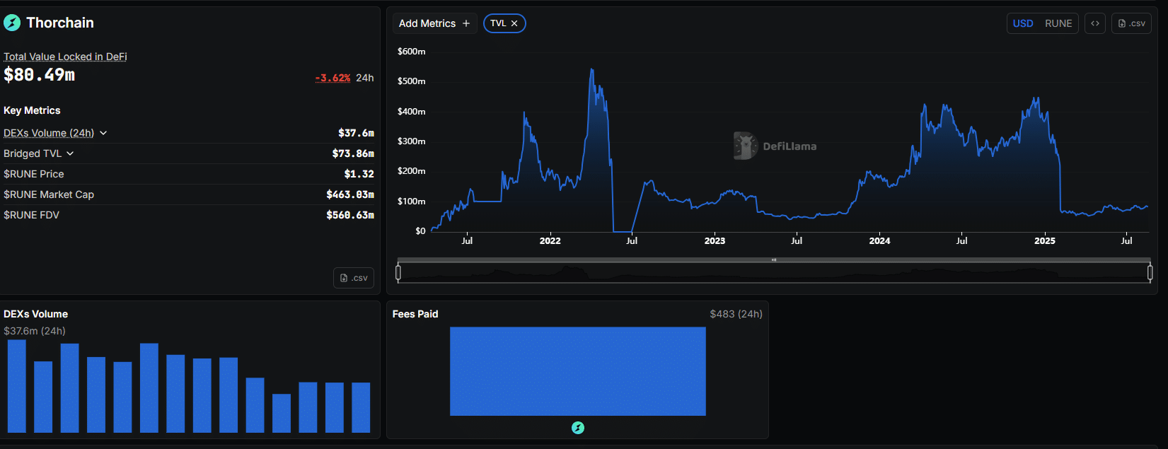The height and width of the screenshot is (449, 1168).
Task: Click the Fees Paid heading
Action: pyautogui.click(x=415, y=314)
